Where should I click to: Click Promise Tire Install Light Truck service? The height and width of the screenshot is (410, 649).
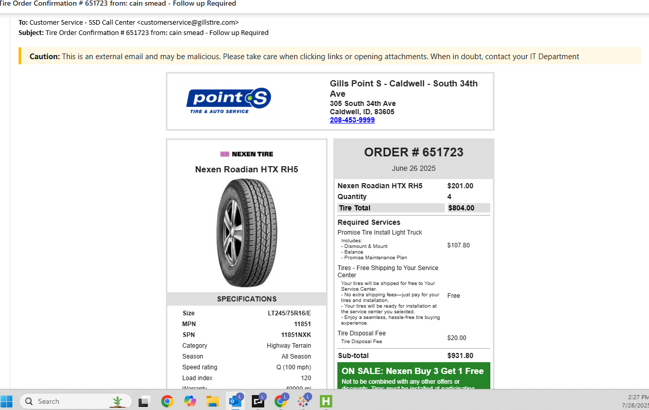[380, 233]
